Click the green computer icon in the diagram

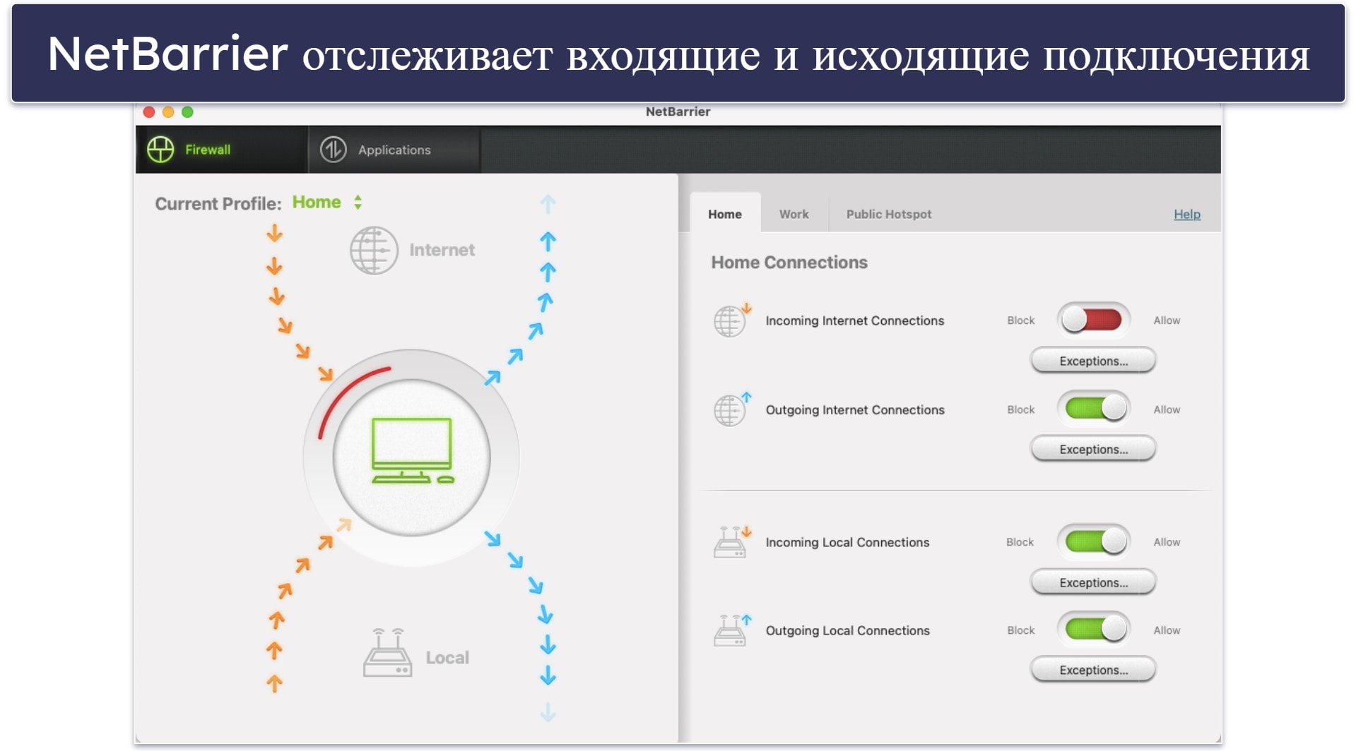412,451
